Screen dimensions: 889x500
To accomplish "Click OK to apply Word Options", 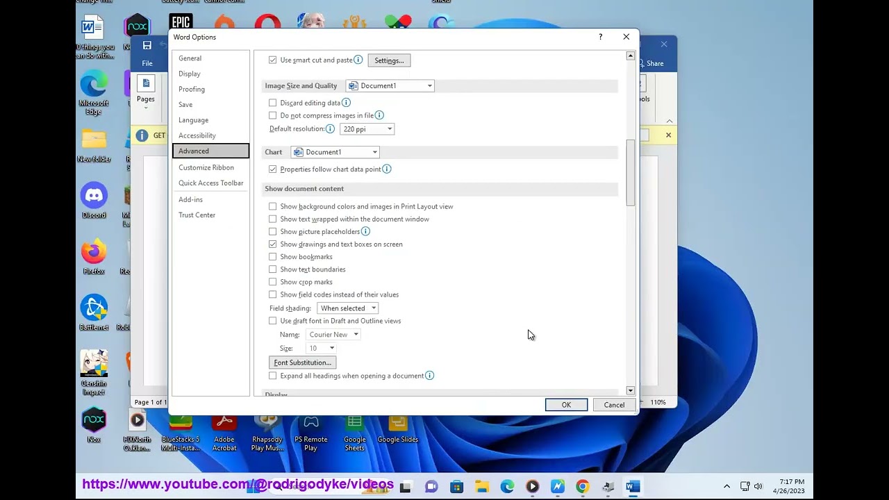I will (x=566, y=405).
